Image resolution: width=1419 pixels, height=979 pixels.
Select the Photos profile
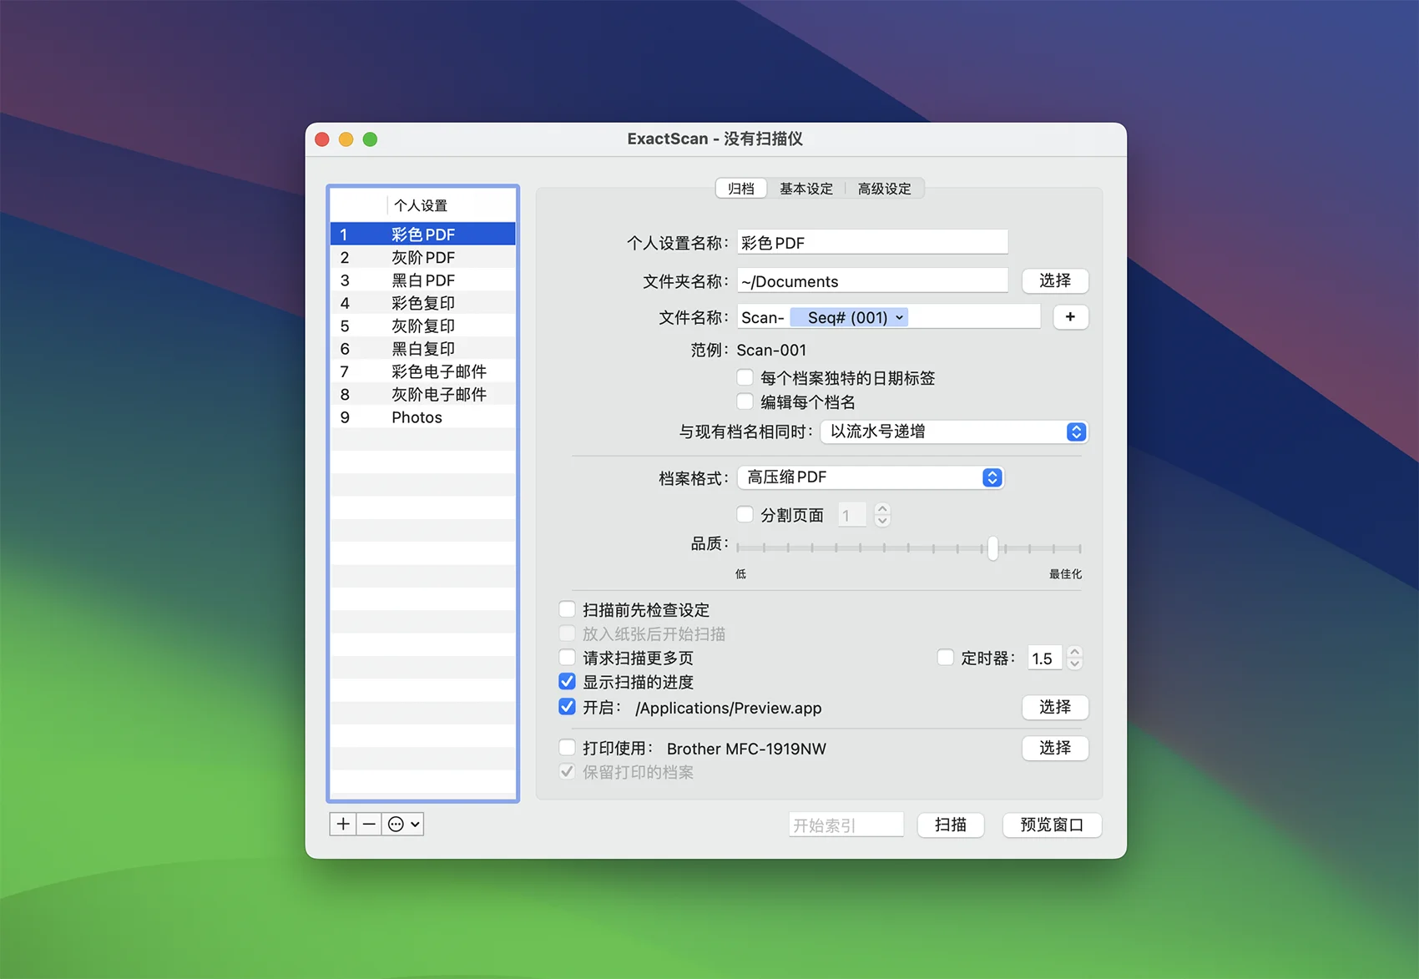coord(423,416)
